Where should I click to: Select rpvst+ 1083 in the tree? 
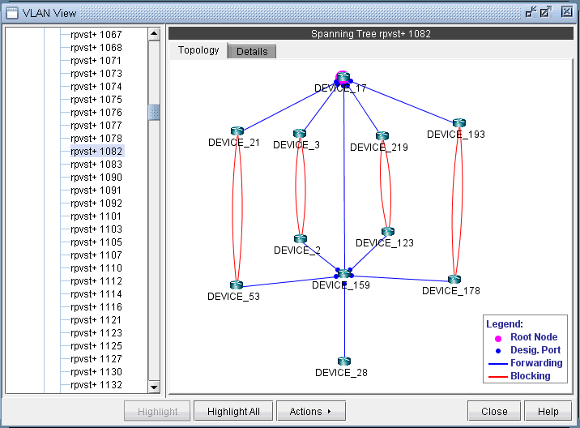[x=96, y=165]
